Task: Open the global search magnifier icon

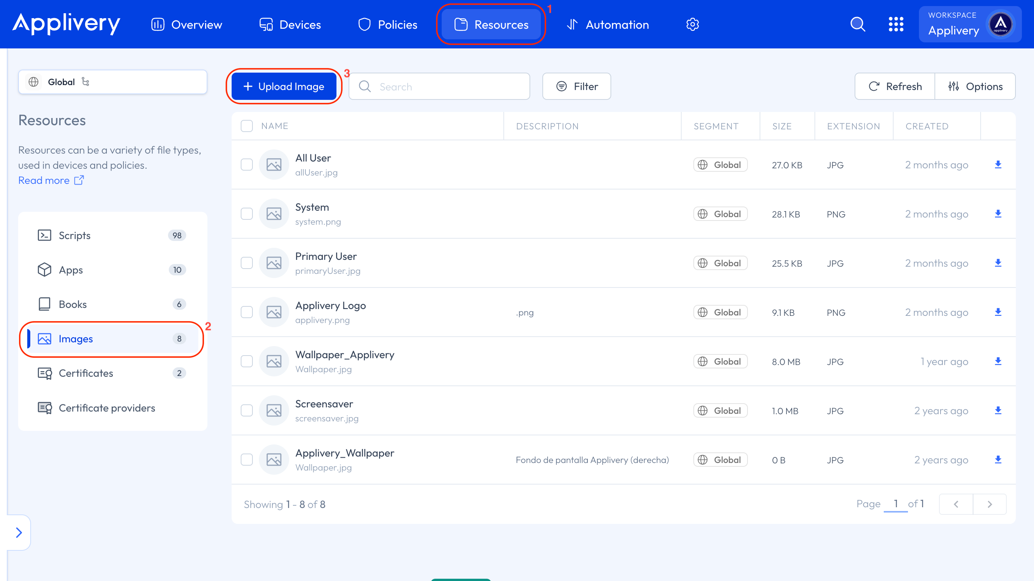Action: (857, 25)
